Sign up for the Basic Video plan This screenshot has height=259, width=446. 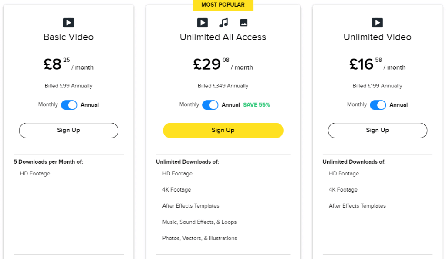click(68, 131)
